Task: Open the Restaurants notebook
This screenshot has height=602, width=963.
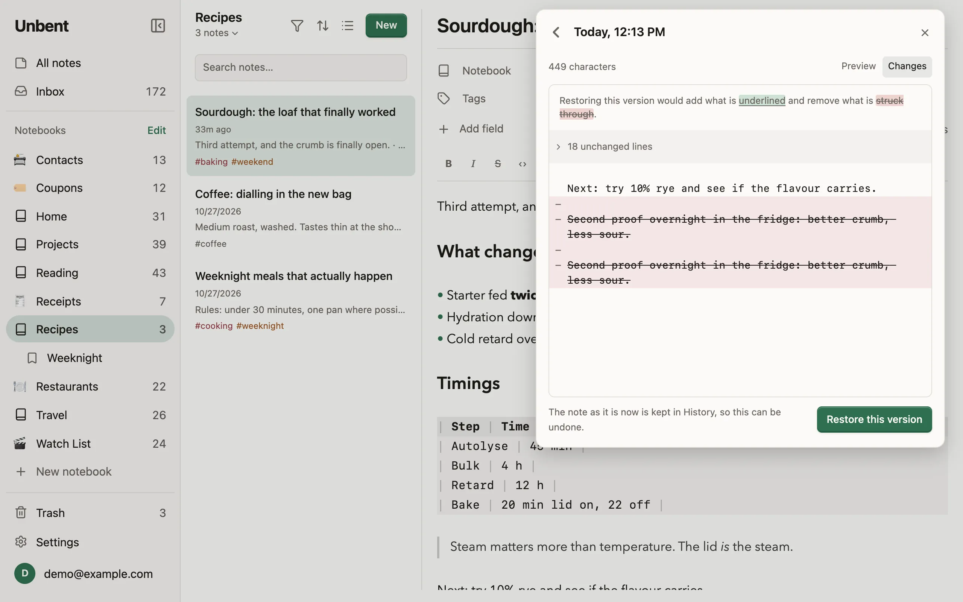Action: tap(90, 386)
